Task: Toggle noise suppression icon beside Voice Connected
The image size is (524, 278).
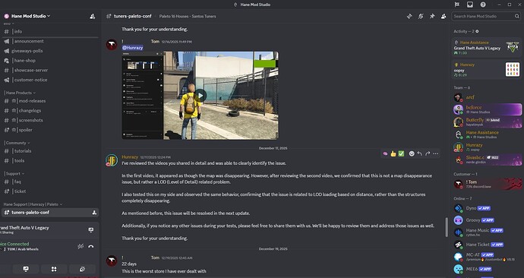Action: (x=80, y=247)
